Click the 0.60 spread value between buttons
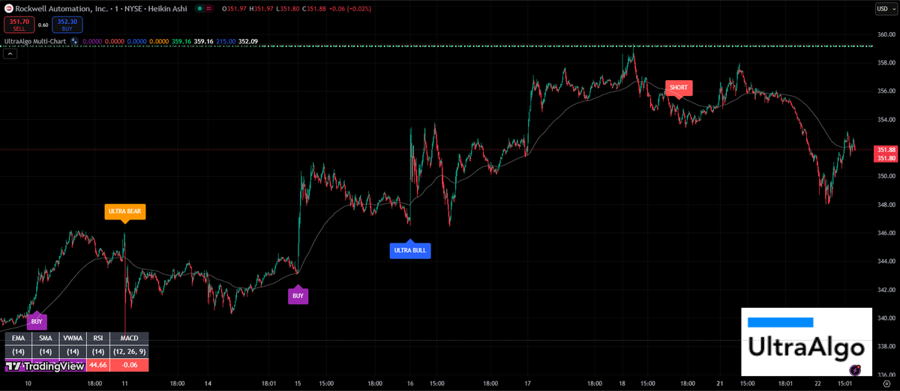This screenshot has width=900, height=391. pyautogui.click(x=42, y=24)
